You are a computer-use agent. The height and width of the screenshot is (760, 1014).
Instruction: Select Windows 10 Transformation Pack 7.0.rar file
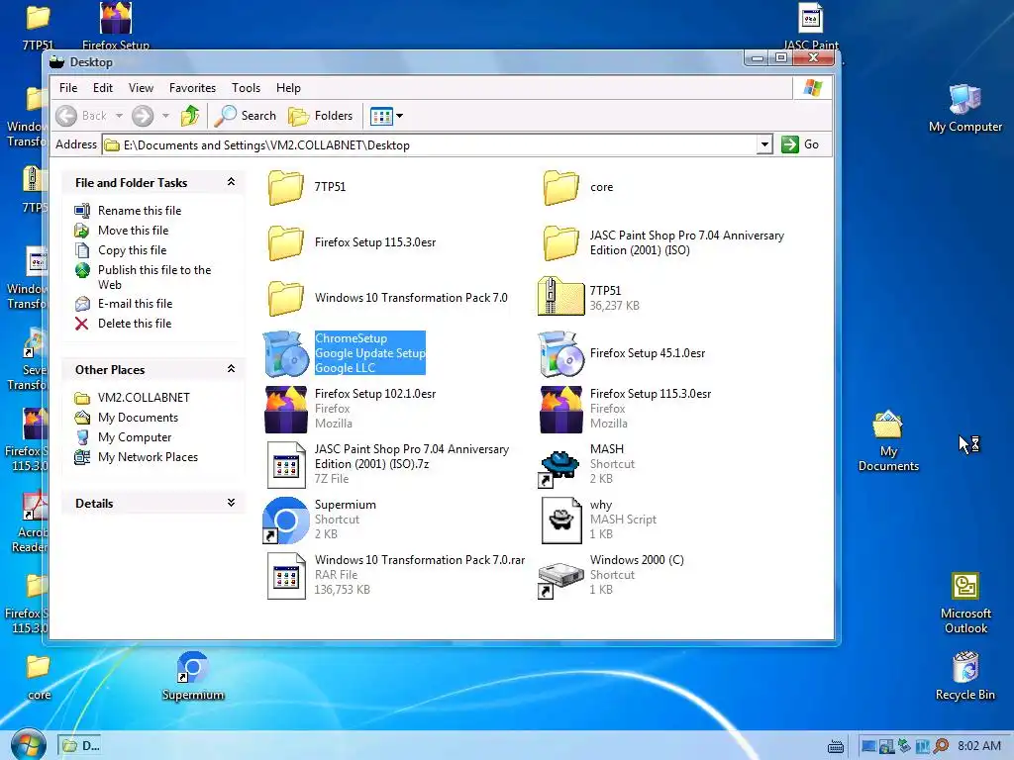click(x=286, y=576)
